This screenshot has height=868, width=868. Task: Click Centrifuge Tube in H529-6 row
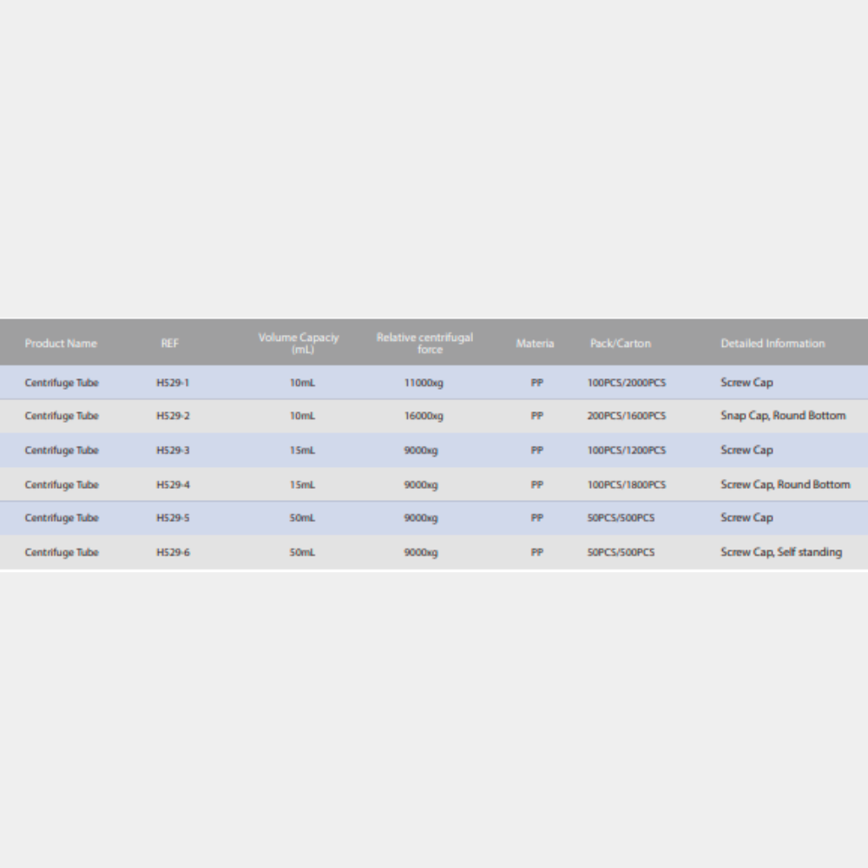tap(62, 552)
